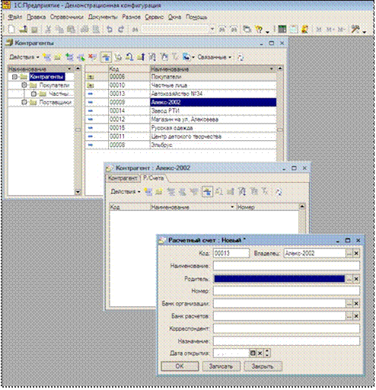Select the Эльбрус row in the list
Viewport: 376px width, 390px height.
tap(180, 145)
